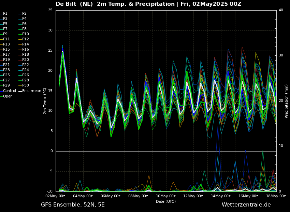The height and width of the screenshot is (212, 290).
Task: Select the Control legend entry
Action: click(x=10, y=91)
